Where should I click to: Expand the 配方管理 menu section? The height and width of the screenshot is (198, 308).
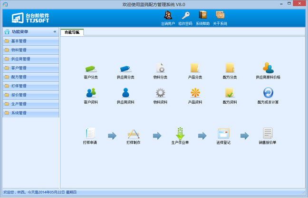click(30, 77)
